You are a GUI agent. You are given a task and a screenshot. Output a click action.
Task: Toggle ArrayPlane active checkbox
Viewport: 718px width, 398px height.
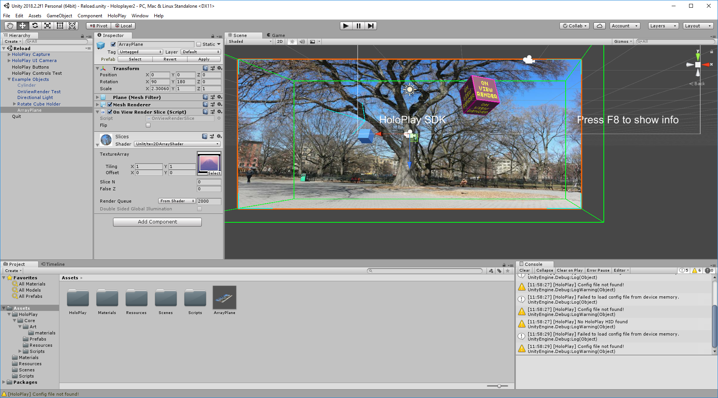pyautogui.click(x=113, y=44)
